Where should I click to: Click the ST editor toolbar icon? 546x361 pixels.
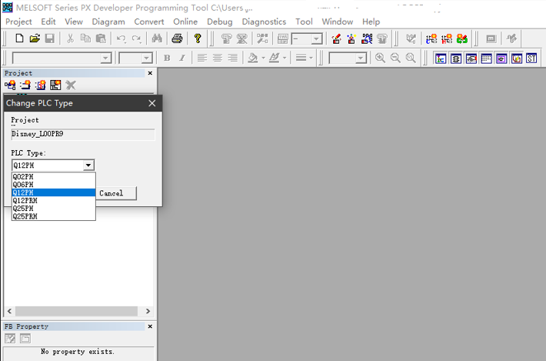[x=531, y=58]
